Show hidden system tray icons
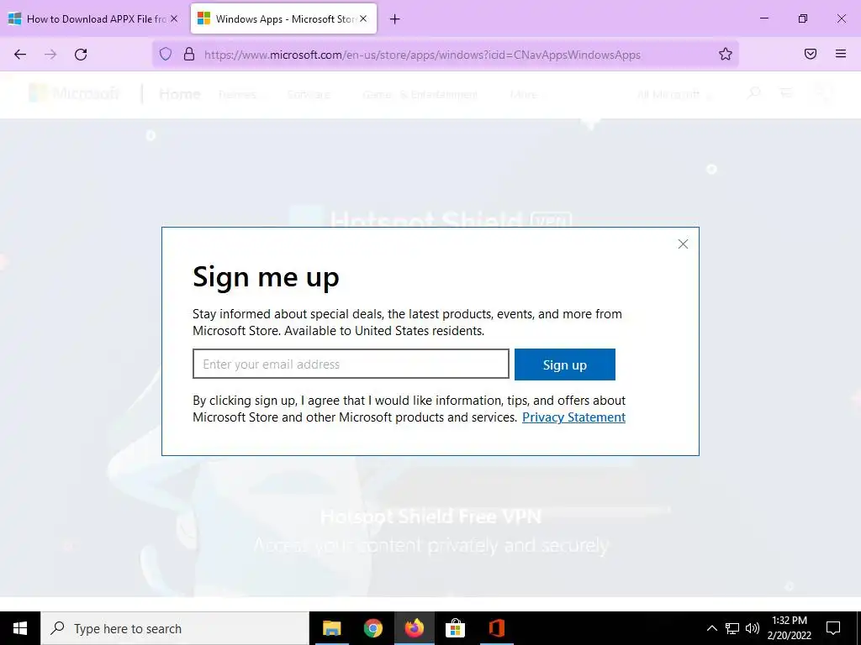The image size is (861, 645). pos(711,628)
